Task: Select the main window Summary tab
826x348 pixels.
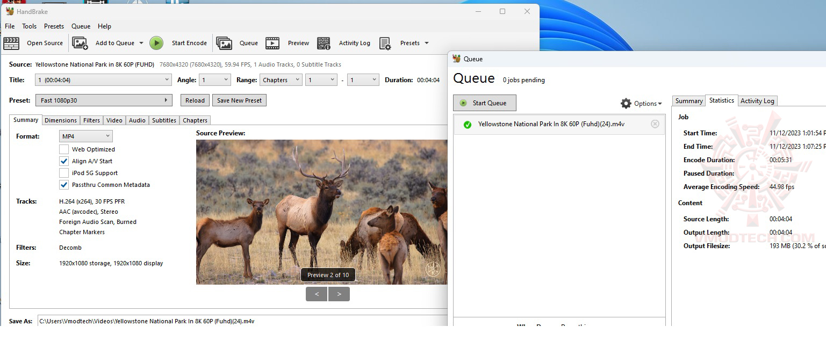Action: (26, 120)
